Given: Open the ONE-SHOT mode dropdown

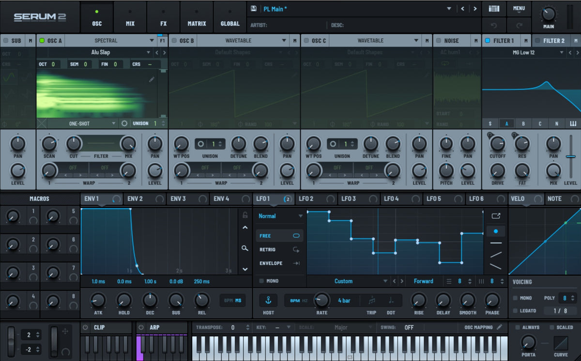Looking at the screenshot, I should 83,123.
